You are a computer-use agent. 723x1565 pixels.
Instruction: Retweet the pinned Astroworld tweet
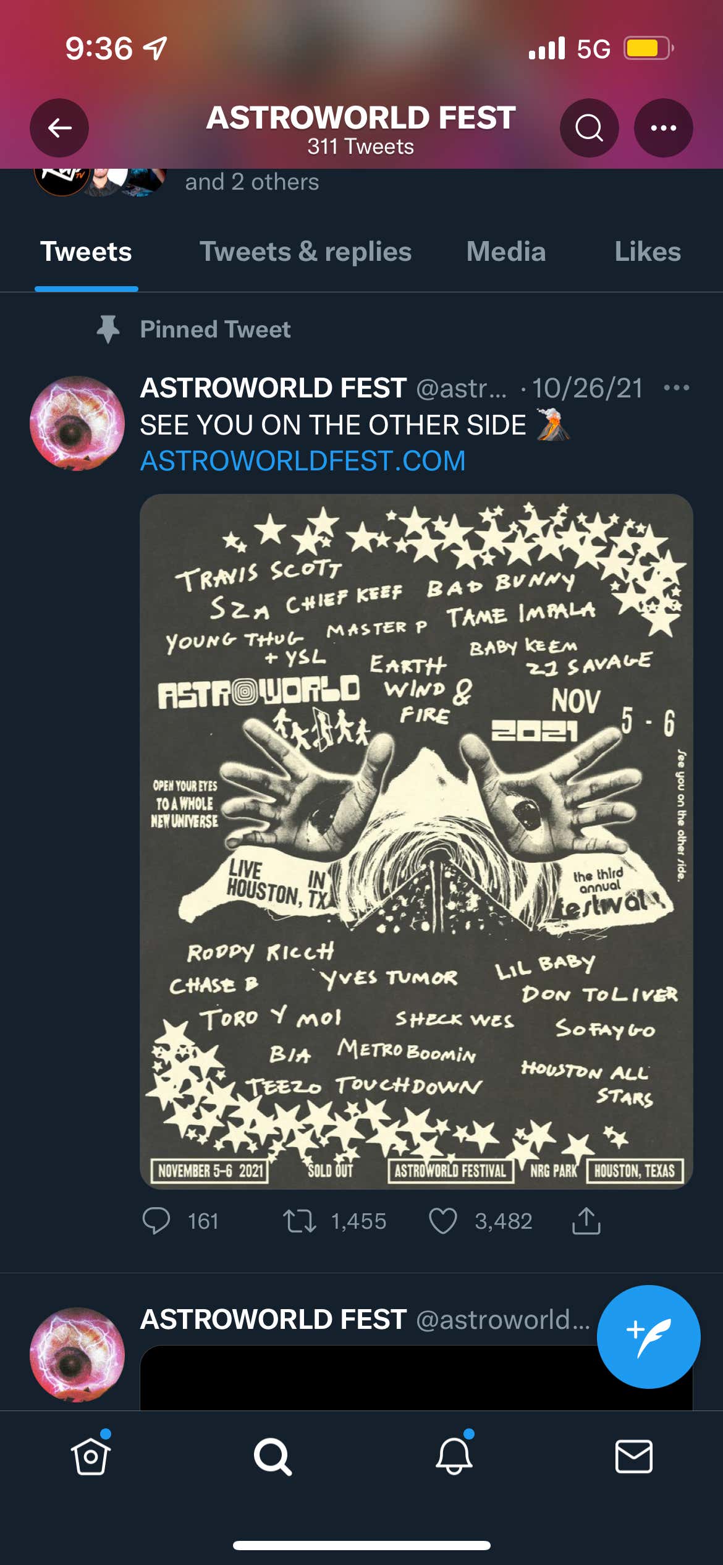coord(300,1221)
